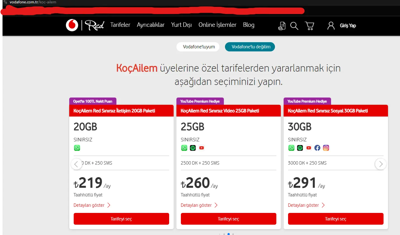
Task: Click the vodafone.com.tr/koc-ailem URL in the address bar
Action: click(33, 2)
